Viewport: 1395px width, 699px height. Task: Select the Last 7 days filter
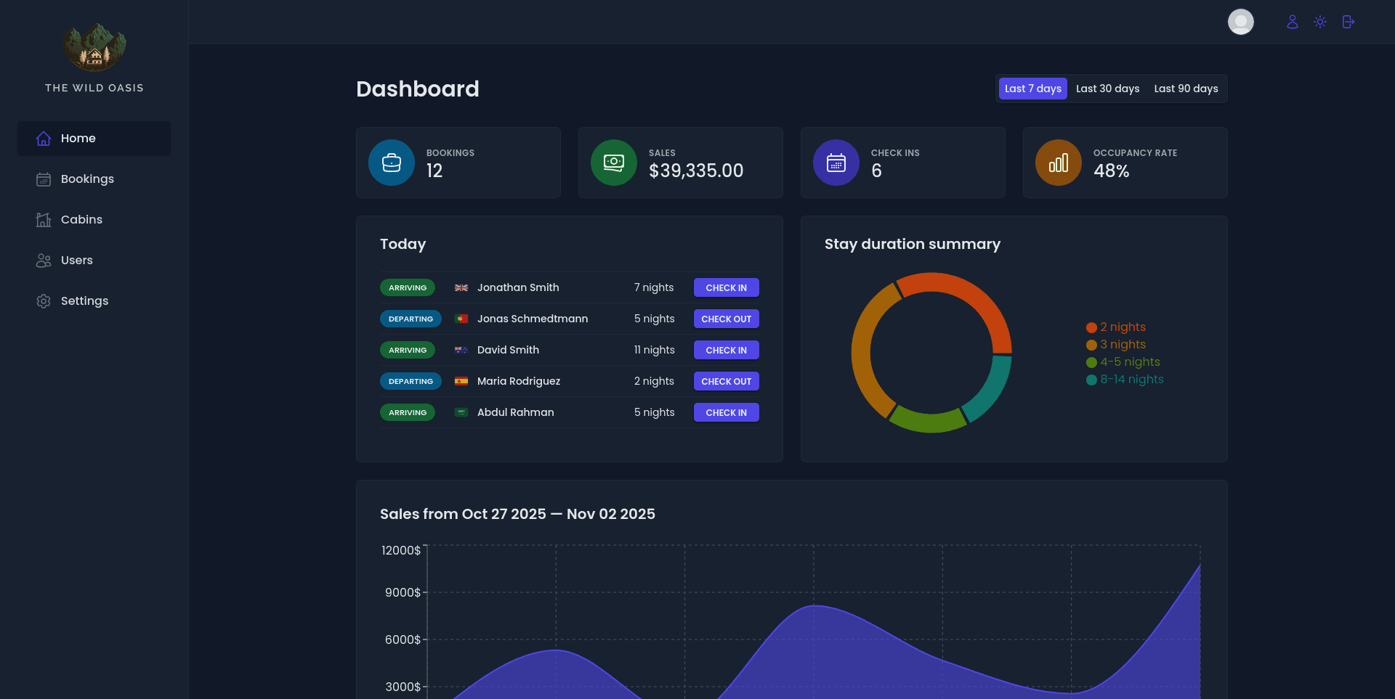point(1032,89)
